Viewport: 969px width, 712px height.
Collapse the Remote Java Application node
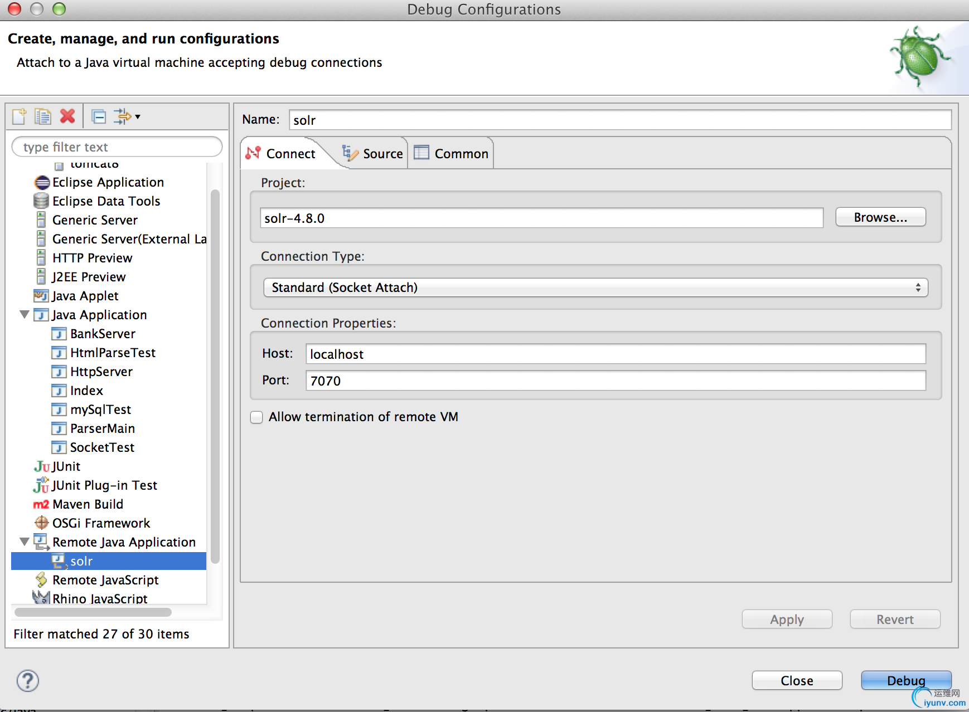[x=25, y=542]
